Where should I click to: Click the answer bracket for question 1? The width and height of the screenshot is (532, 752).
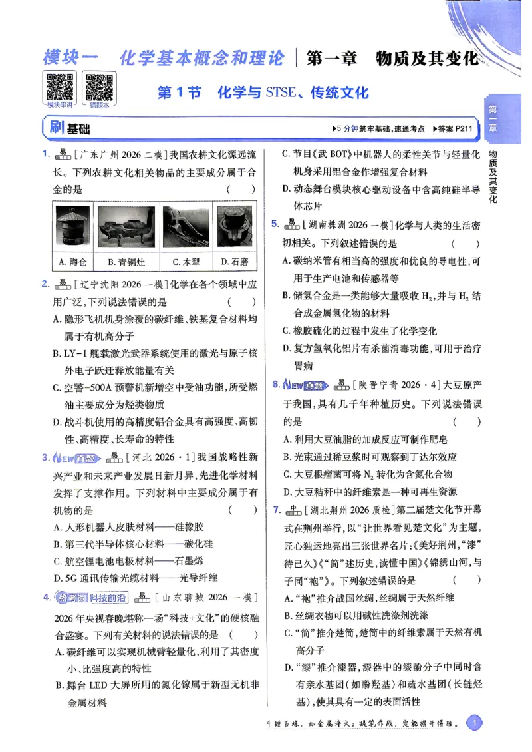click(241, 190)
